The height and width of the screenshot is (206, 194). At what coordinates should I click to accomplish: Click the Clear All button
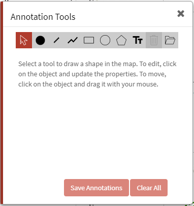pyautogui.click(x=149, y=188)
